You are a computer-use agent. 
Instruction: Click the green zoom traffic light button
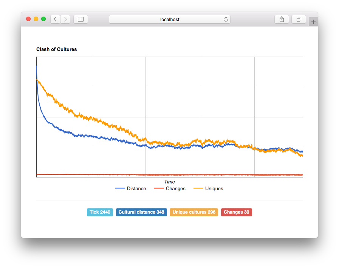point(43,18)
